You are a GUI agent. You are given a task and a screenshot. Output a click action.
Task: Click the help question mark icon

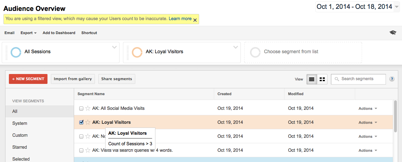pyautogui.click(x=392, y=79)
